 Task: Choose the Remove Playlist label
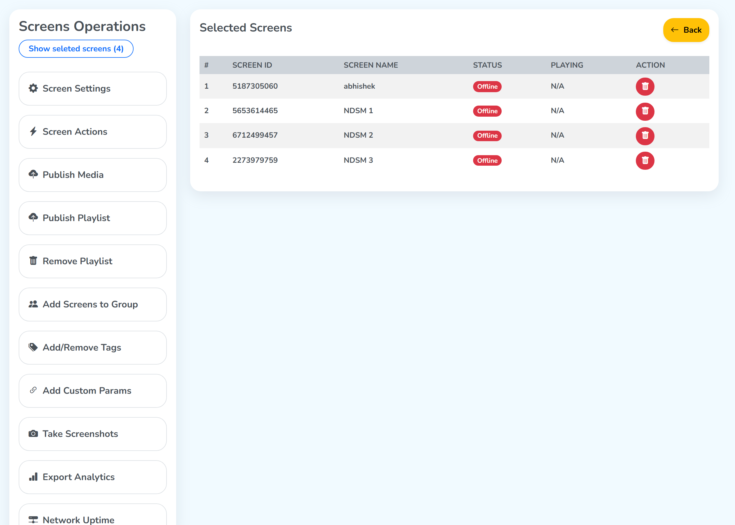78,261
